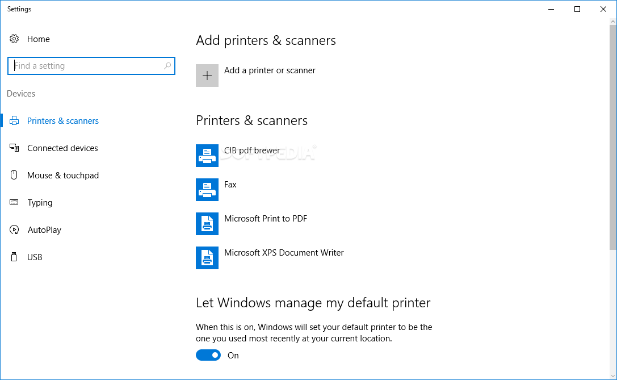Click the CIB pdf brewer printer icon
Viewport: 617px width, 380px height.
pyautogui.click(x=207, y=156)
